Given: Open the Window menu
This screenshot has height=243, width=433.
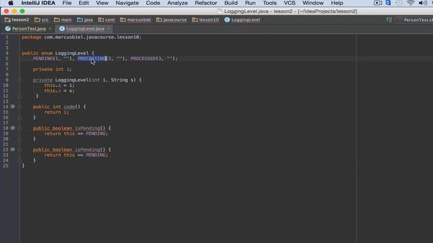Looking at the screenshot, I should tap(313, 3).
